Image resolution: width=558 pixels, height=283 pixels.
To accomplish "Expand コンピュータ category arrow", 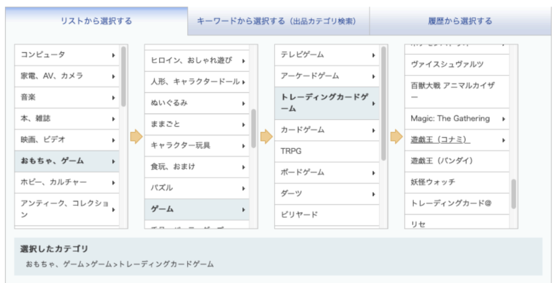I will click(x=113, y=55).
